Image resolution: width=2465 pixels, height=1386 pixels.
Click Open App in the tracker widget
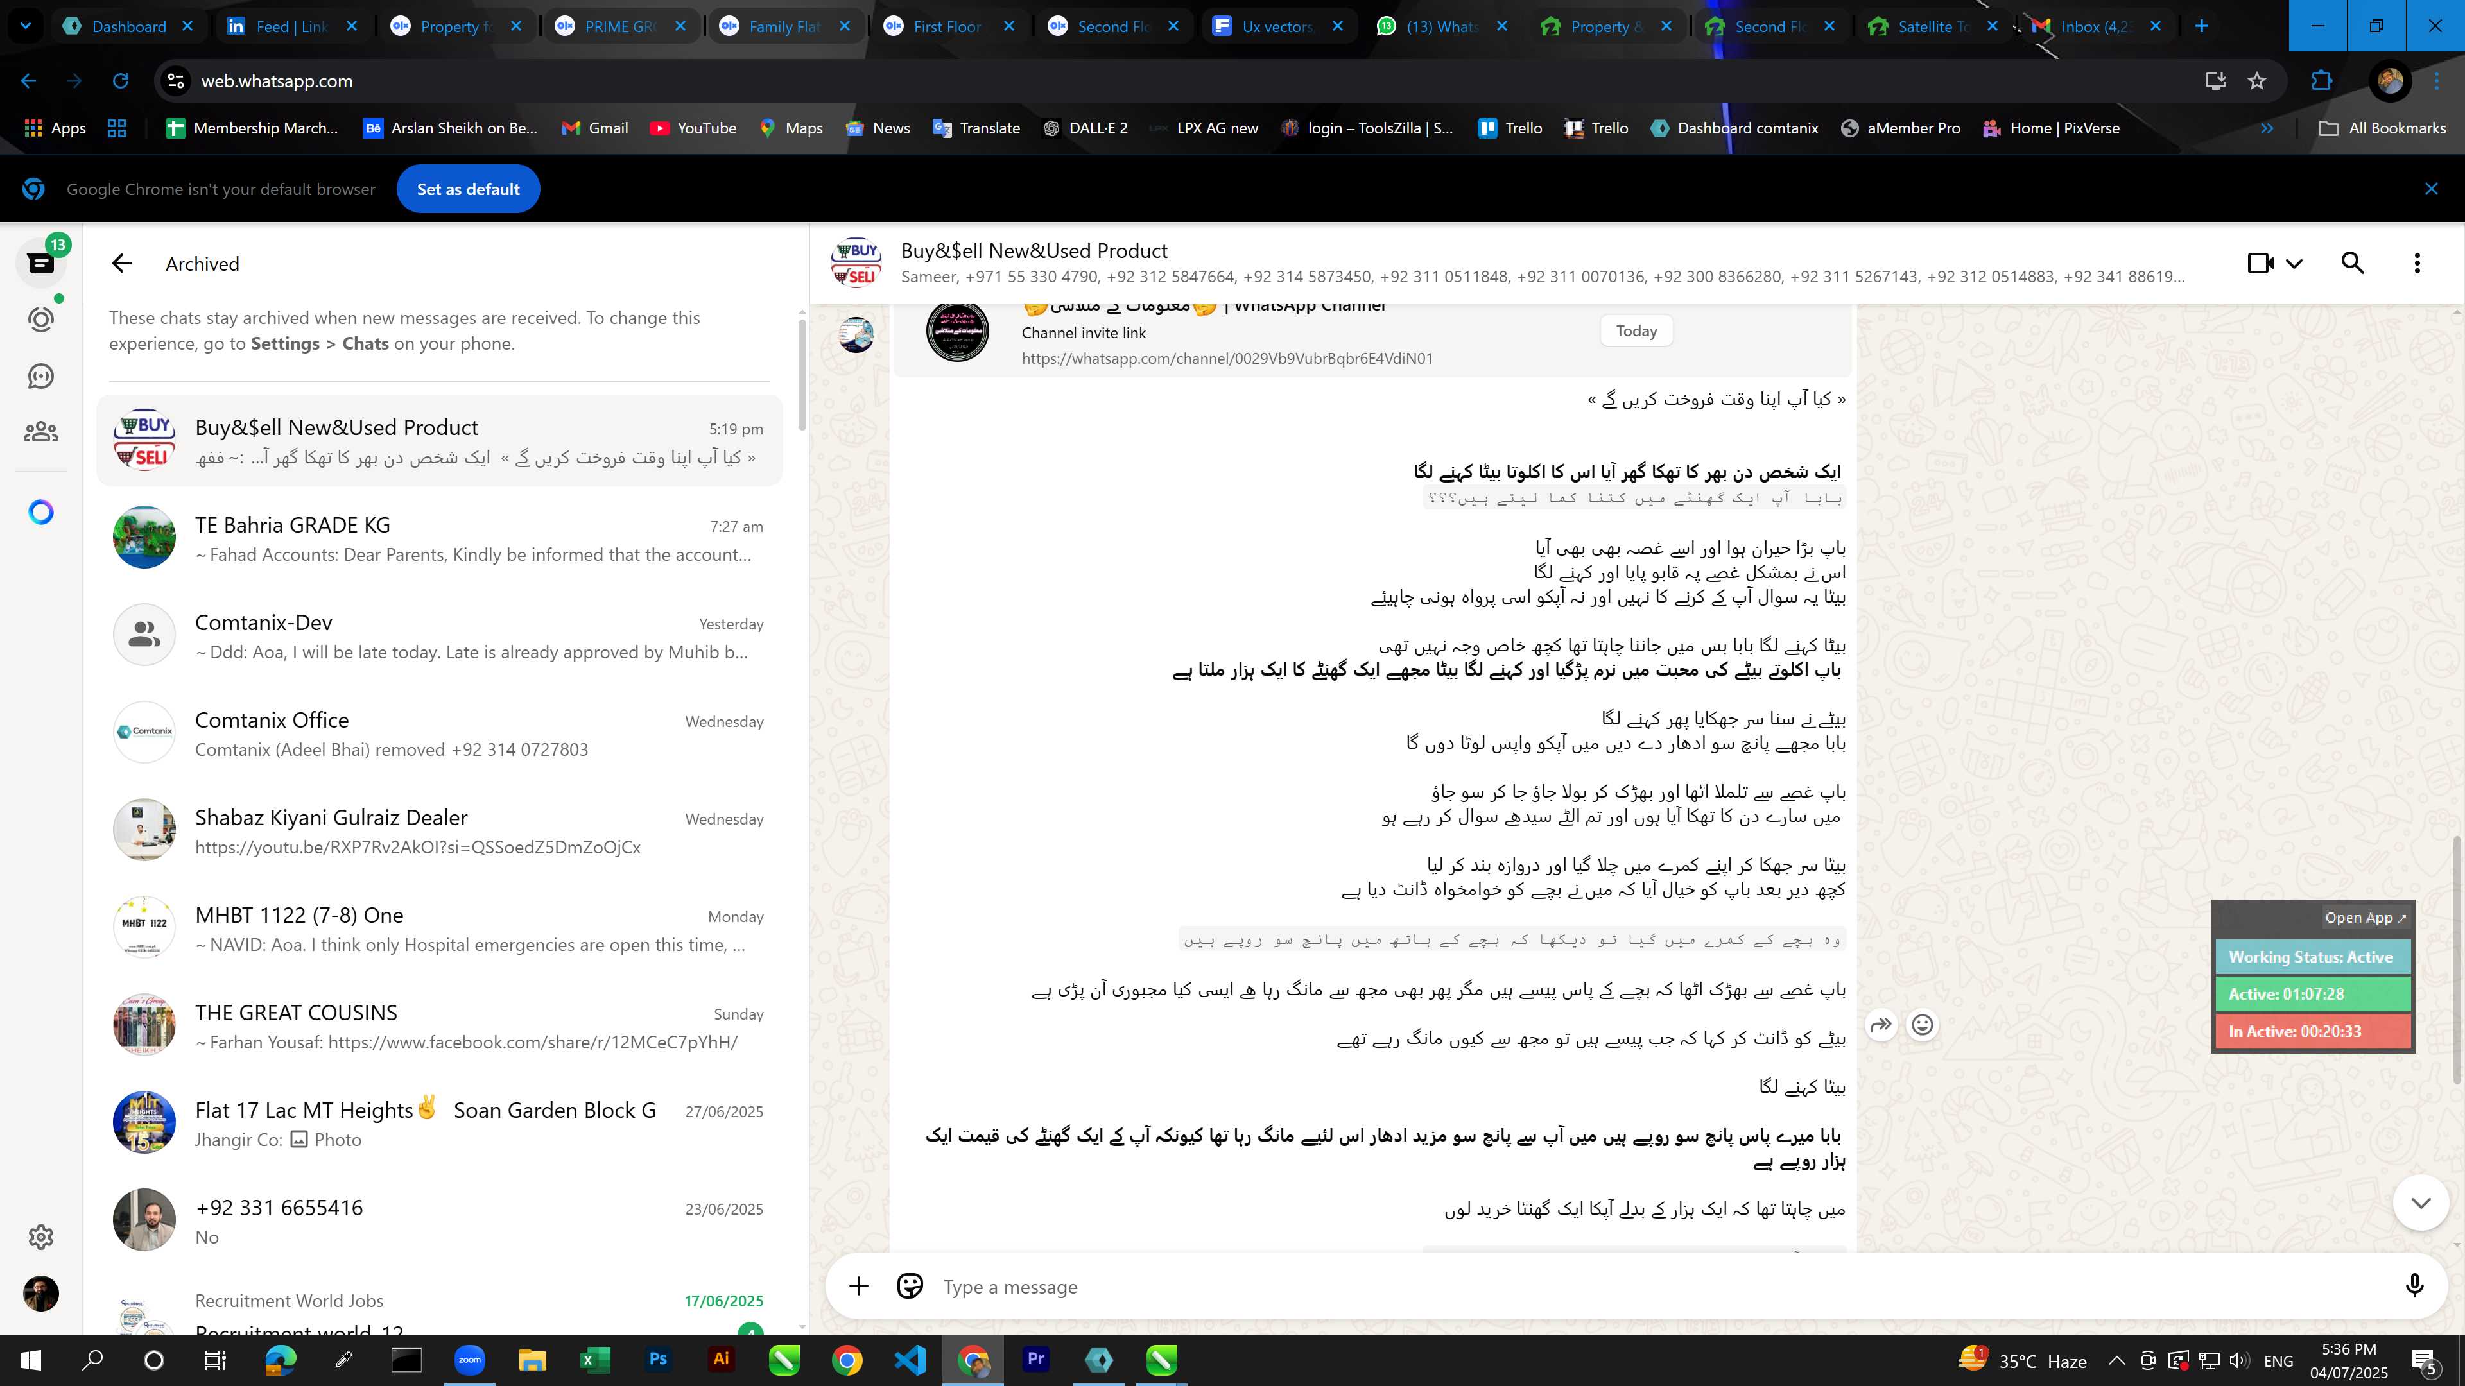pyautogui.click(x=2364, y=918)
